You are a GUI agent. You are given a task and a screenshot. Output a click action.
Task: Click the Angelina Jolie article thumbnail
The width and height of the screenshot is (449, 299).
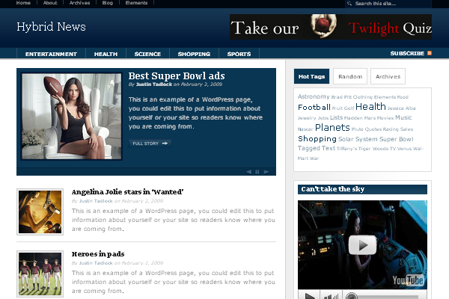click(39, 212)
